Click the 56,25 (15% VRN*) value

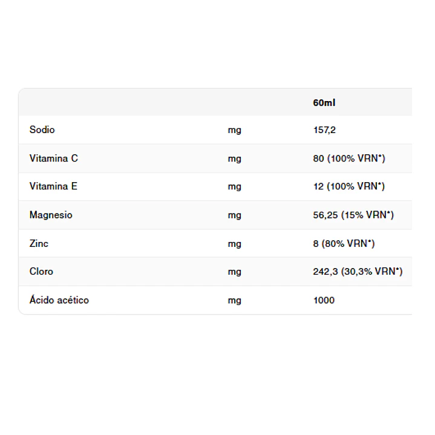pyautogui.click(x=353, y=215)
